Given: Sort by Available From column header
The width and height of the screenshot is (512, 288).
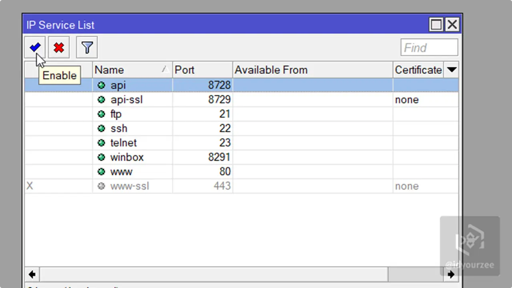Looking at the screenshot, I should pos(313,70).
